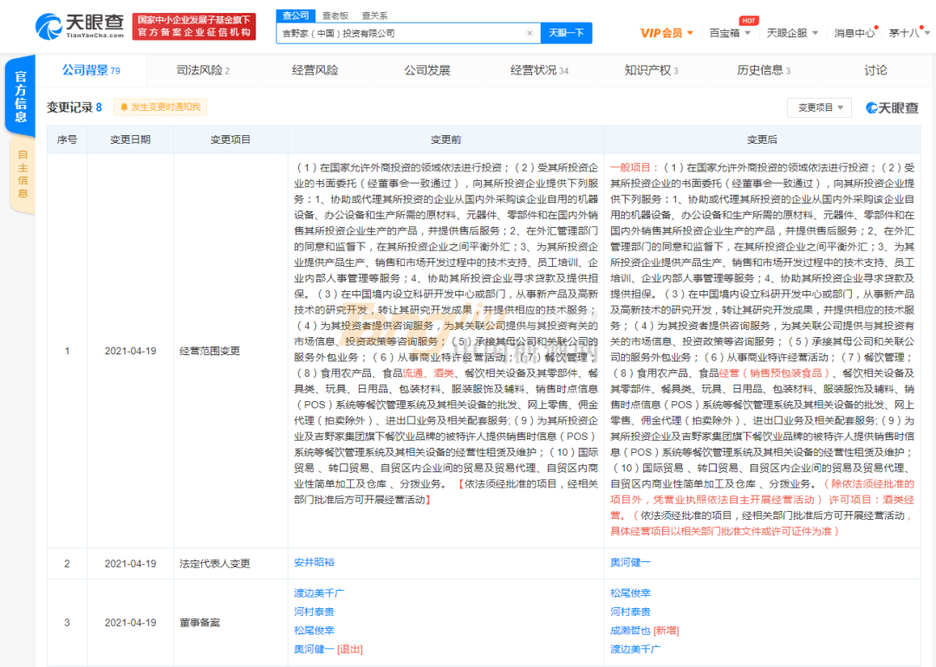Open 松尾俊幸 link in the 变更前 column
The width and height of the screenshot is (936, 667).
(314, 630)
